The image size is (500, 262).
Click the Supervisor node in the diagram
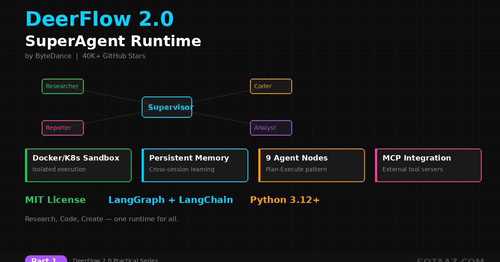(167, 107)
